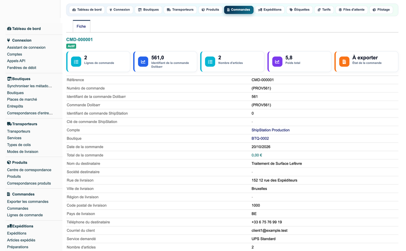Click the État de la commande document icon
This screenshot has height=251, width=406.
pyautogui.click(x=344, y=62)
